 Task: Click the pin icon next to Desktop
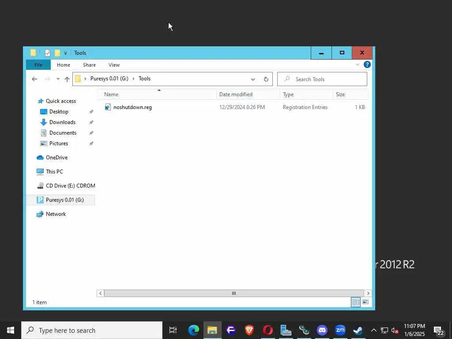(x=91, y=112)
